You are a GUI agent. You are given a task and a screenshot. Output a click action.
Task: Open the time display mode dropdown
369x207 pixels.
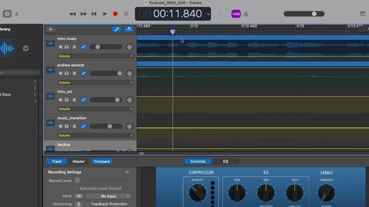208,14
